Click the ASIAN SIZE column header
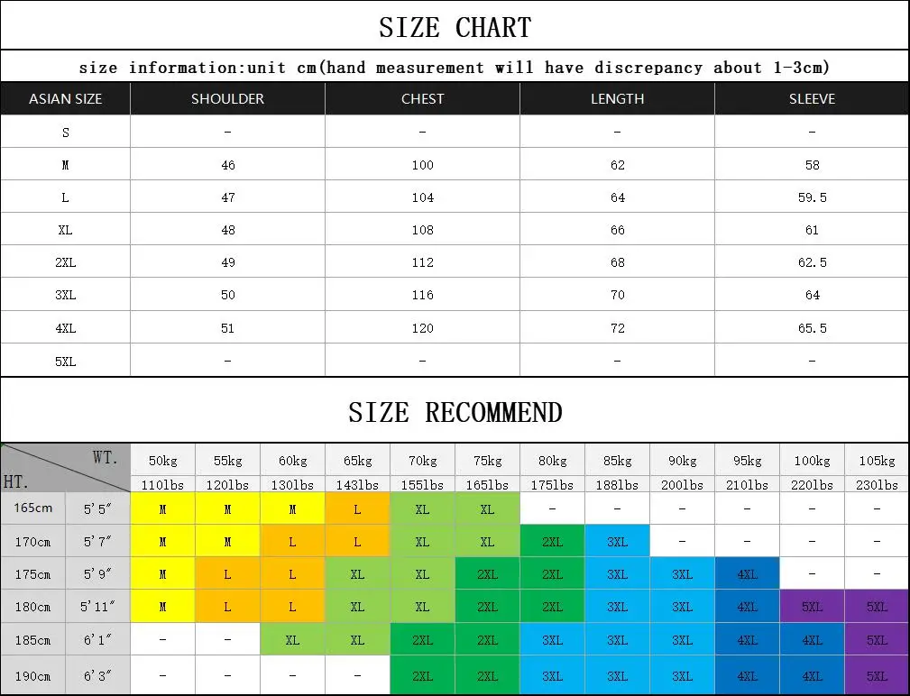Image resolution: width=910 pixels, height=696 pixels. coord(65,98)
